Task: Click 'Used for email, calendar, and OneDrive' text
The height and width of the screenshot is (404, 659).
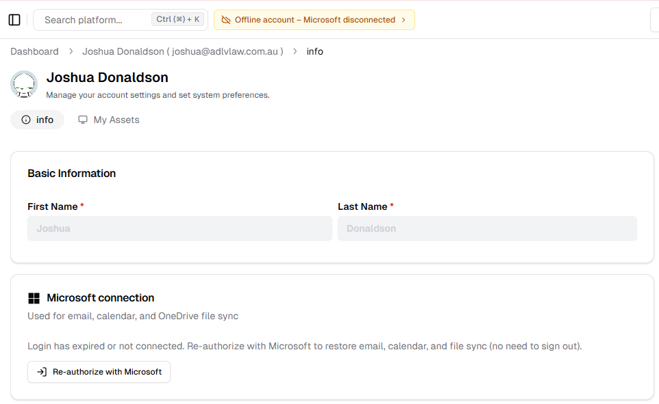Action: [x=133, y=316]
